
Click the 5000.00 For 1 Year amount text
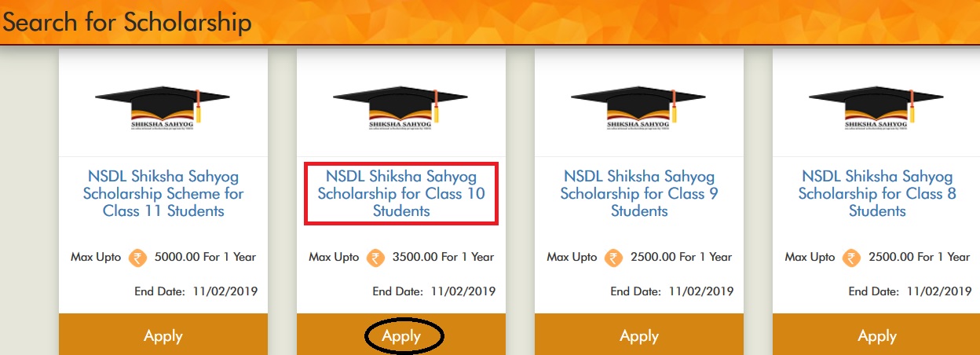click(x=206, y=257)
